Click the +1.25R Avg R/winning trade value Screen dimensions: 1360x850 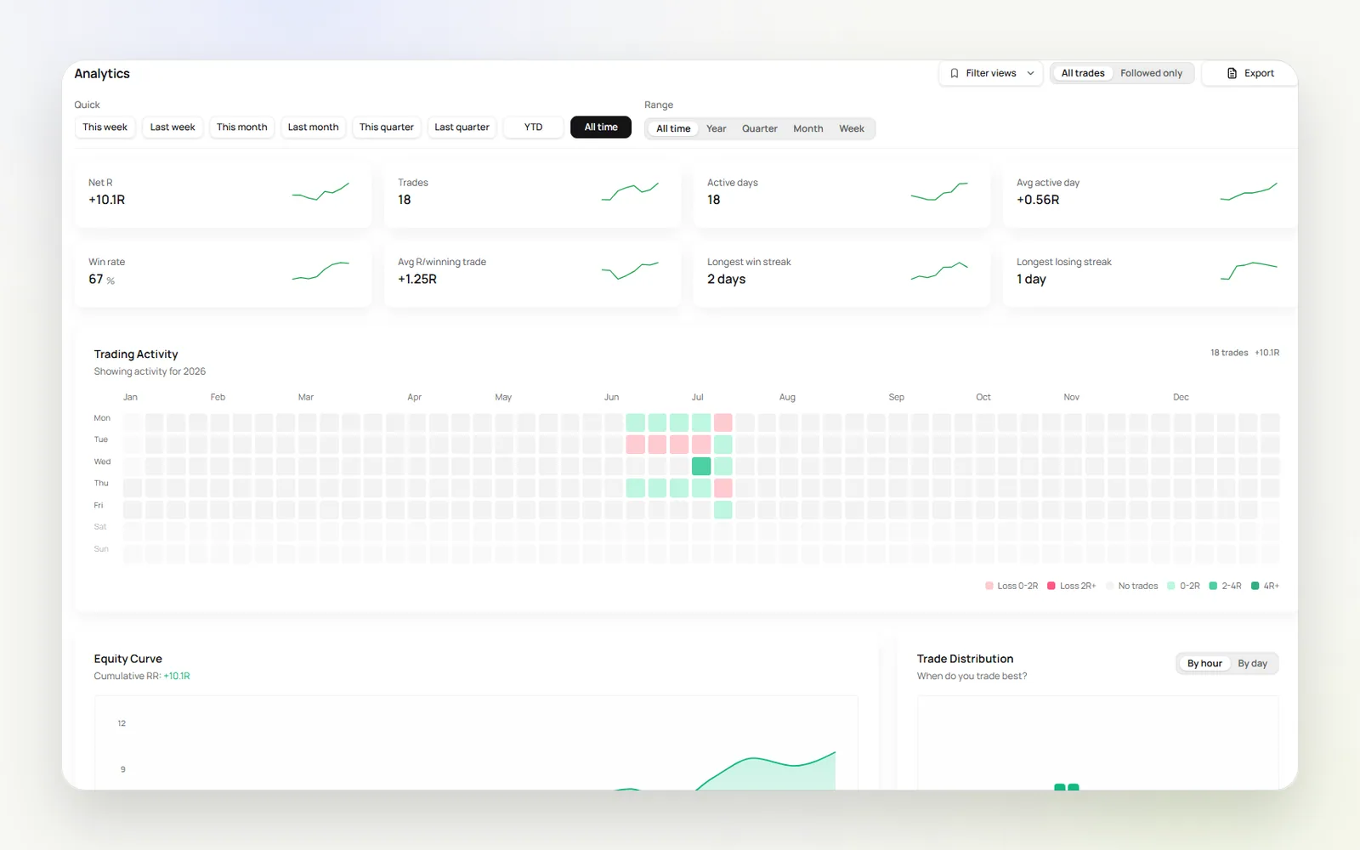point(417,280)
